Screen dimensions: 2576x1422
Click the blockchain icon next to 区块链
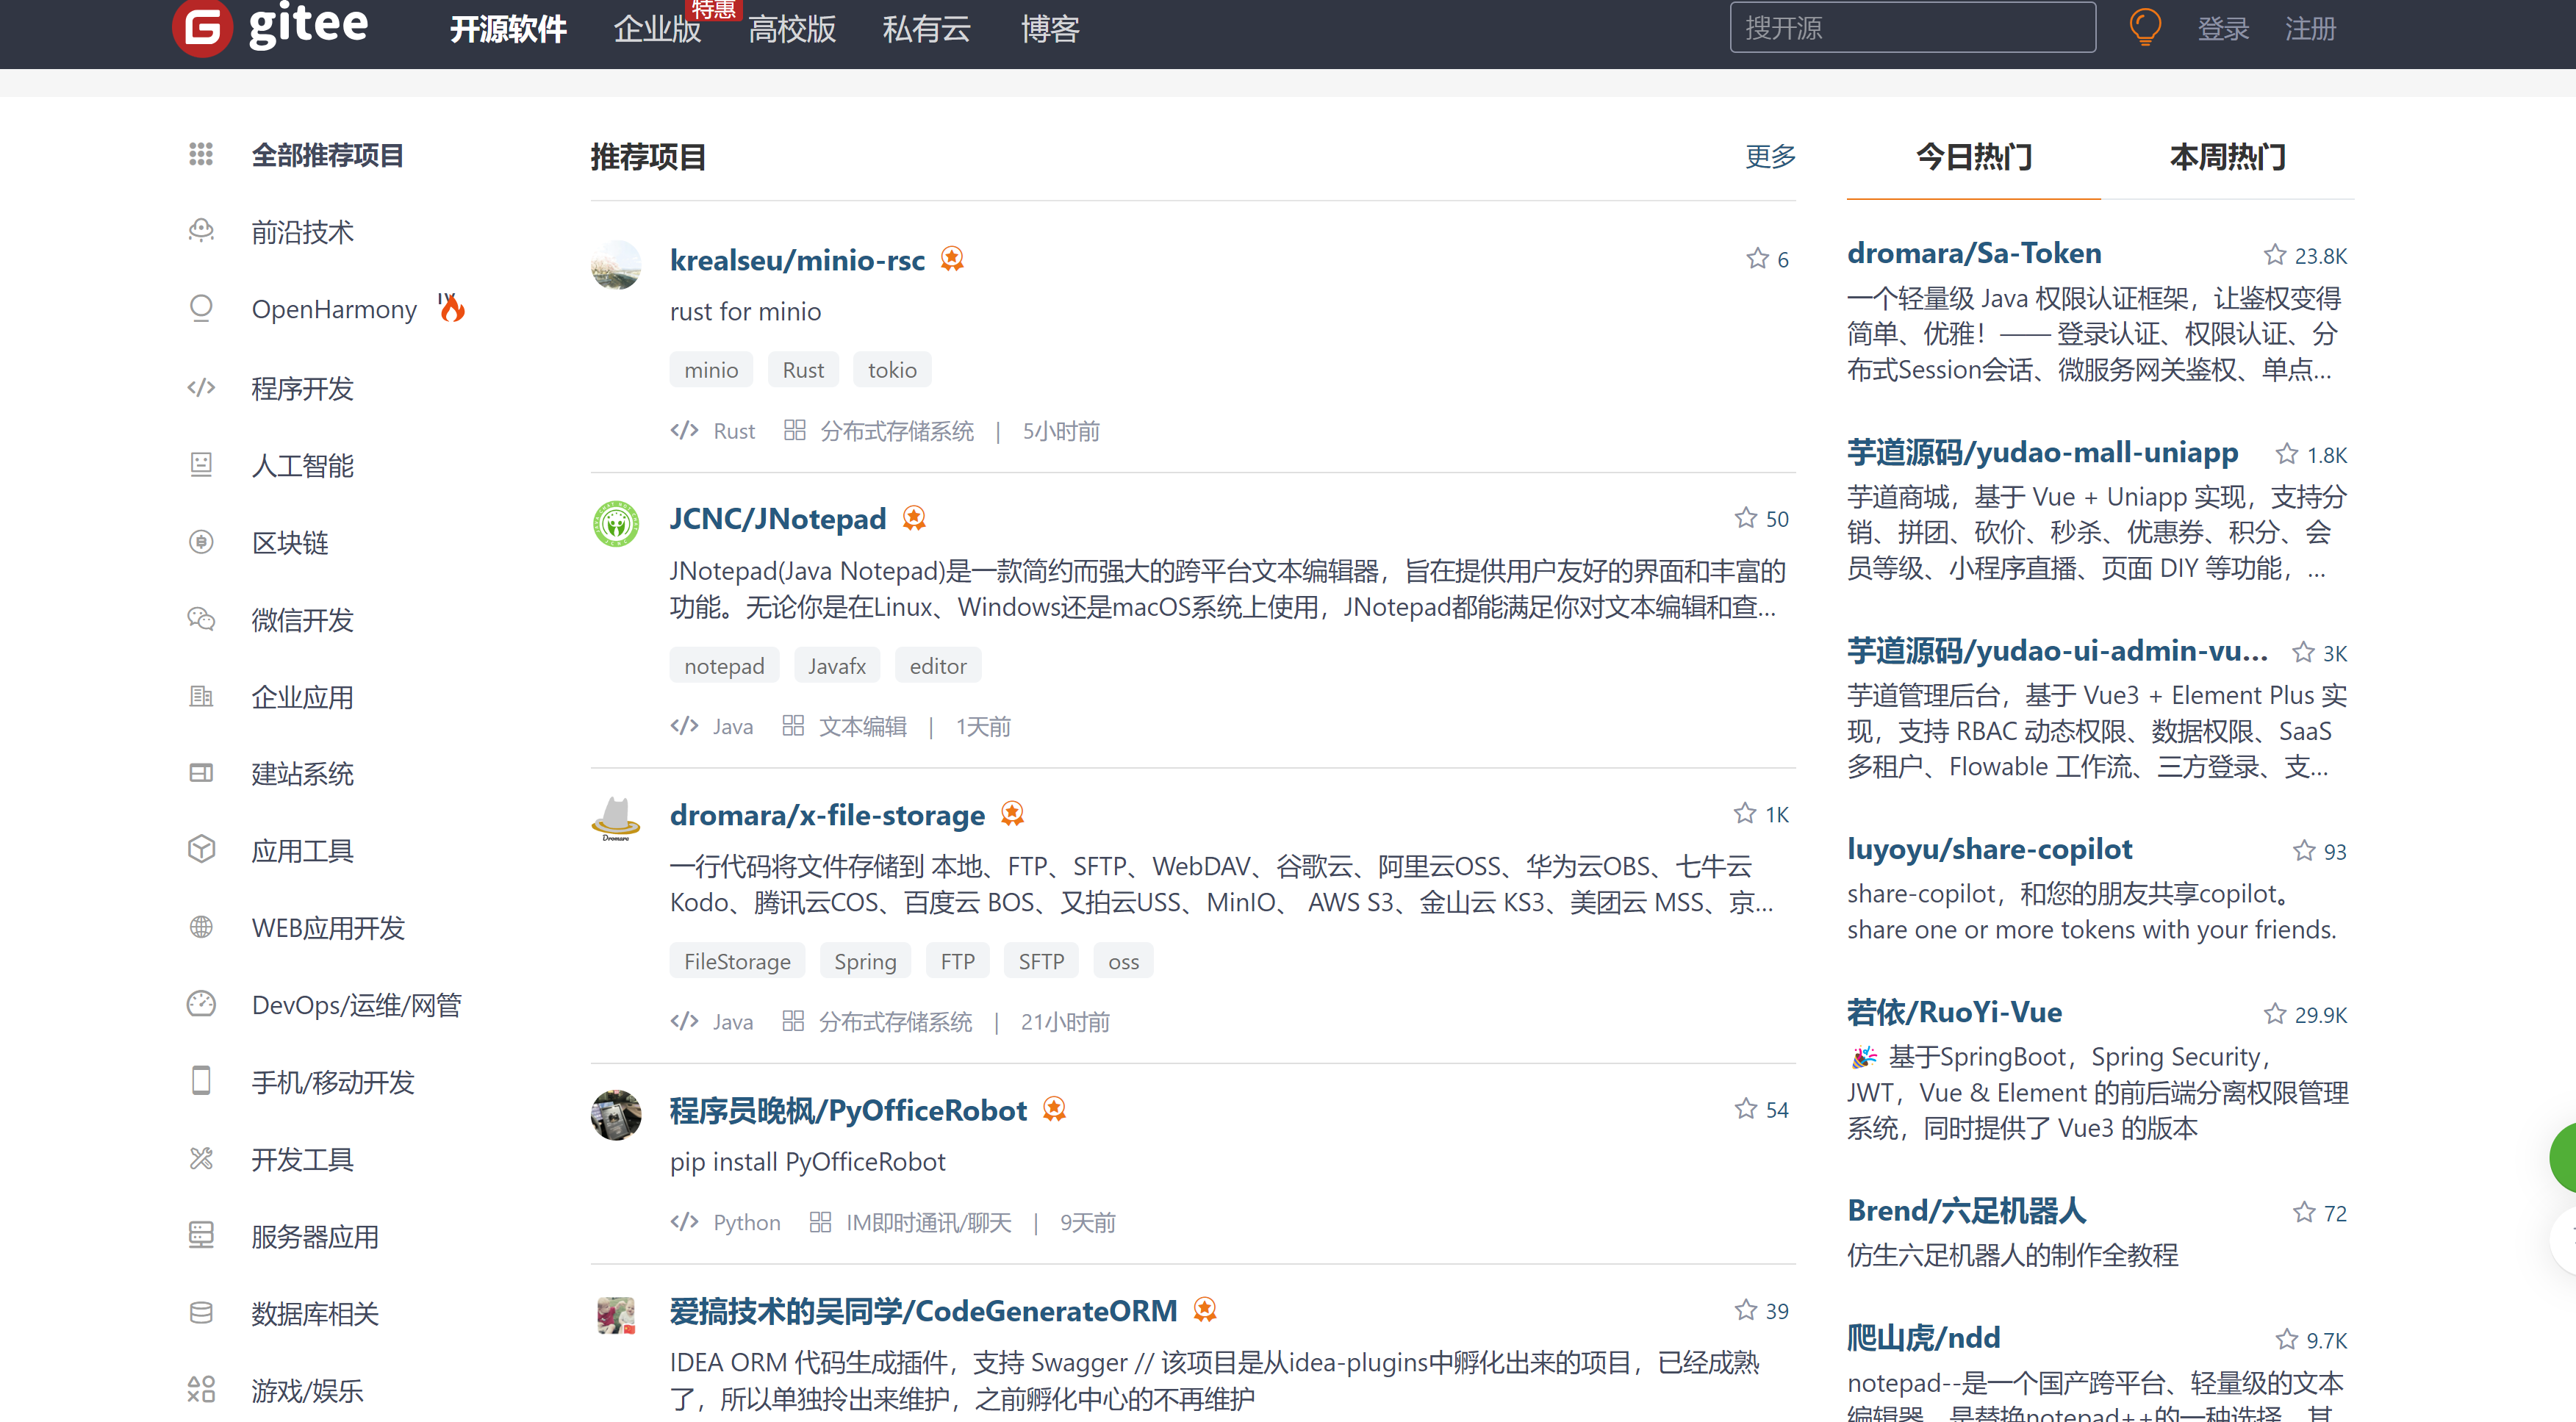201,542
